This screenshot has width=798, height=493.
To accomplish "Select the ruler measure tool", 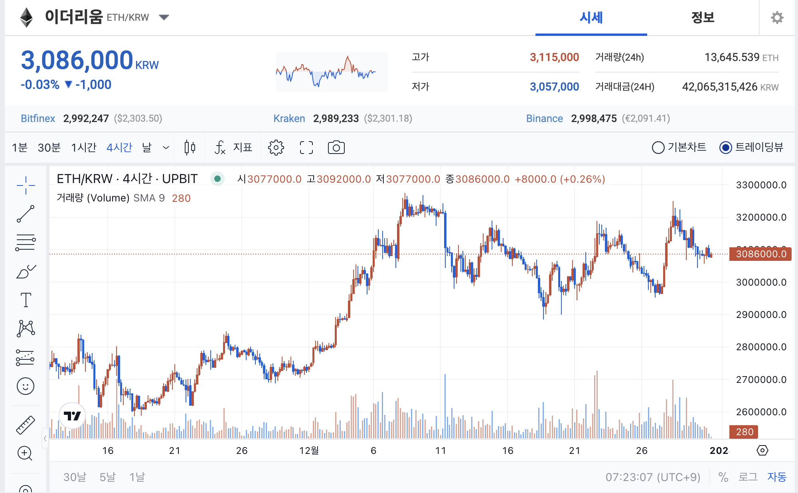I will [26, 425].
